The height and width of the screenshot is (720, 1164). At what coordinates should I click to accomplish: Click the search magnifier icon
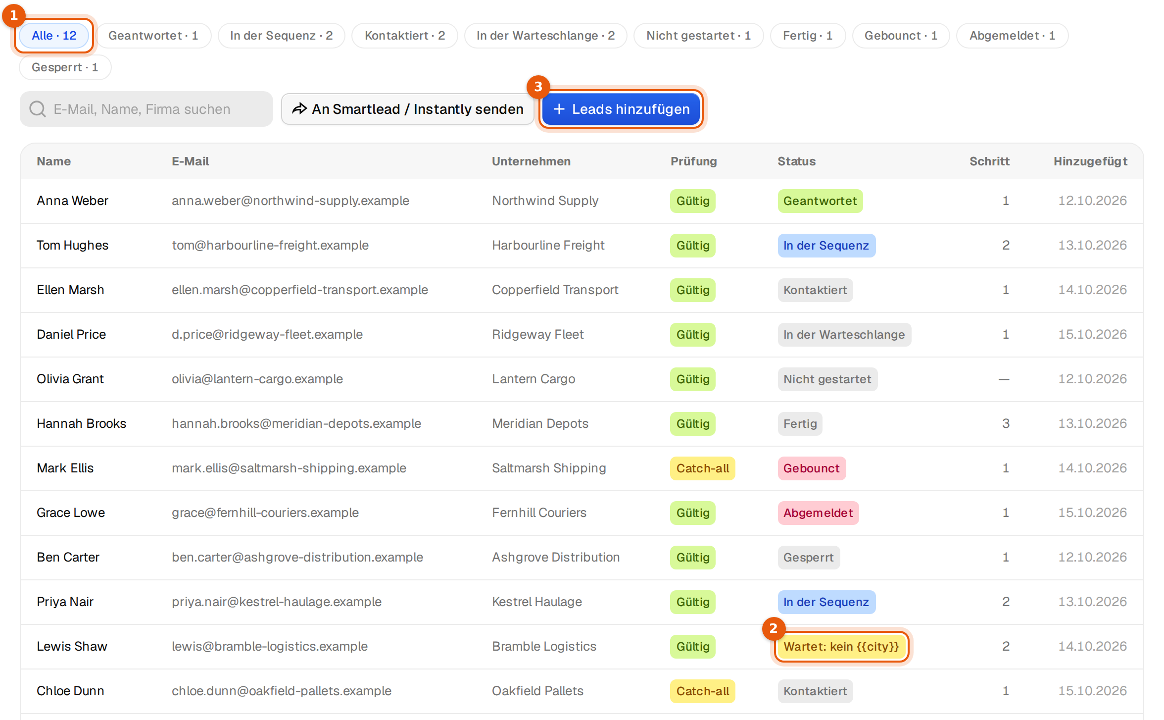coord(38,109)
